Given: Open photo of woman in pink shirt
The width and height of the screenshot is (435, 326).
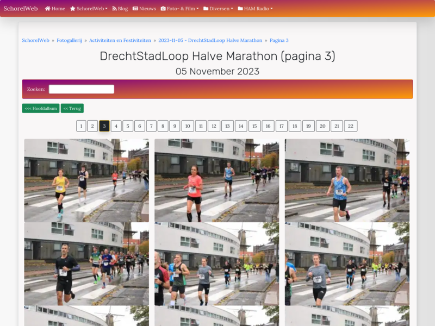Looking at the screenshot, I should click(x=216, y=180).
